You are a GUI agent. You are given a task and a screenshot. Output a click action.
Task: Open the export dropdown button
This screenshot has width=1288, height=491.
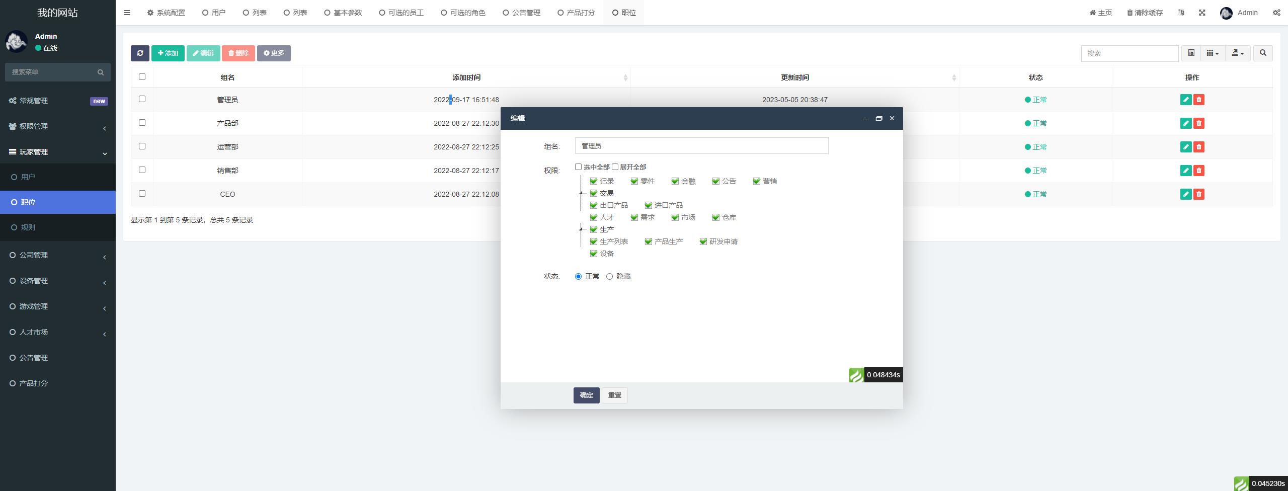[x=1237, y=53]
